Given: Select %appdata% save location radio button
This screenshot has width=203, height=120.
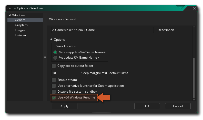Looking at the screenshot, I should coord(55,58).
